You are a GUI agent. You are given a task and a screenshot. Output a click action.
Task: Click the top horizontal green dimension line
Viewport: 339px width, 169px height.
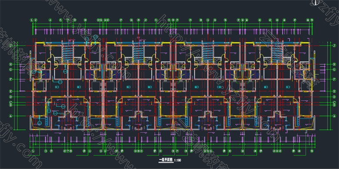pyautogui.click(x=172, y=24)
